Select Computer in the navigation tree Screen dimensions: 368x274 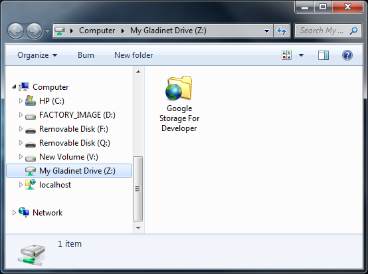pyautogui.click(x=50, y=87)
